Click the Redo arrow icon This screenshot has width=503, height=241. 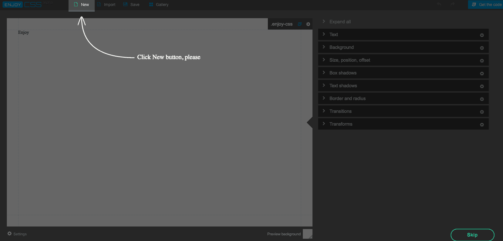point(453,4)
